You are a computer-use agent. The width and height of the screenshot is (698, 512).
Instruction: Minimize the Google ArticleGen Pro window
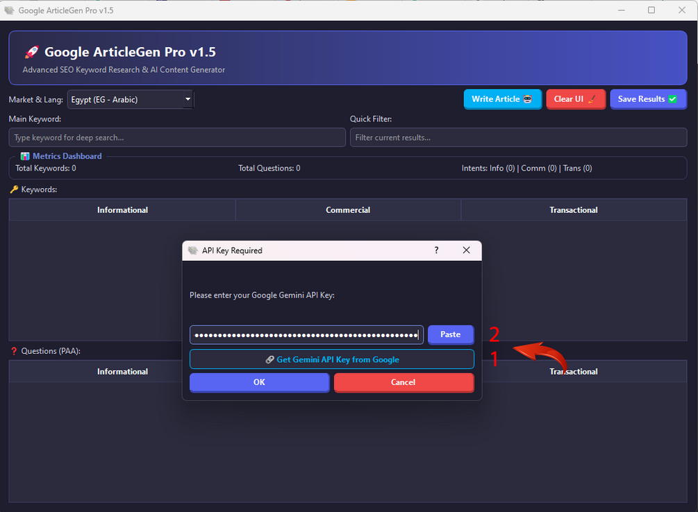click(x=622, y=10)
